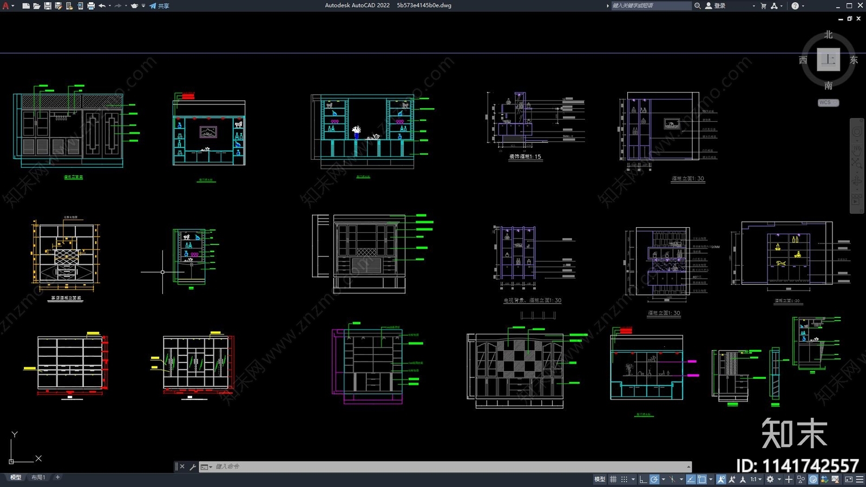866x487 pixels.
Task: Click the Save icon in quick access toolbar
Action: (48, 6)
